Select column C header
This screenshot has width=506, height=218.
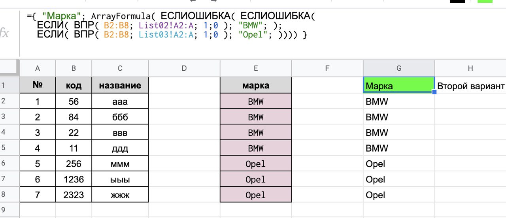click(x=120, y=68)
